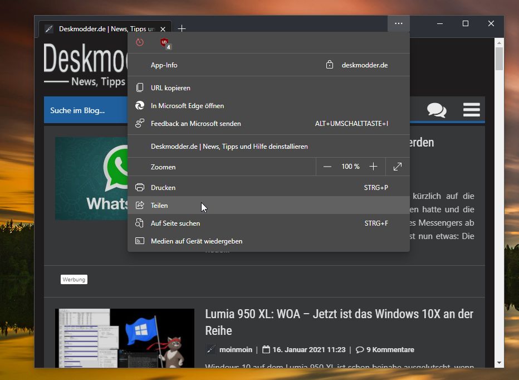Click the Deskmodder.de tab title
The image size is (519, 380).
pyautogui.click(x=107, y=29)
